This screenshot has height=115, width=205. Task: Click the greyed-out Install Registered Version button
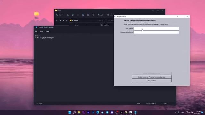152,73
